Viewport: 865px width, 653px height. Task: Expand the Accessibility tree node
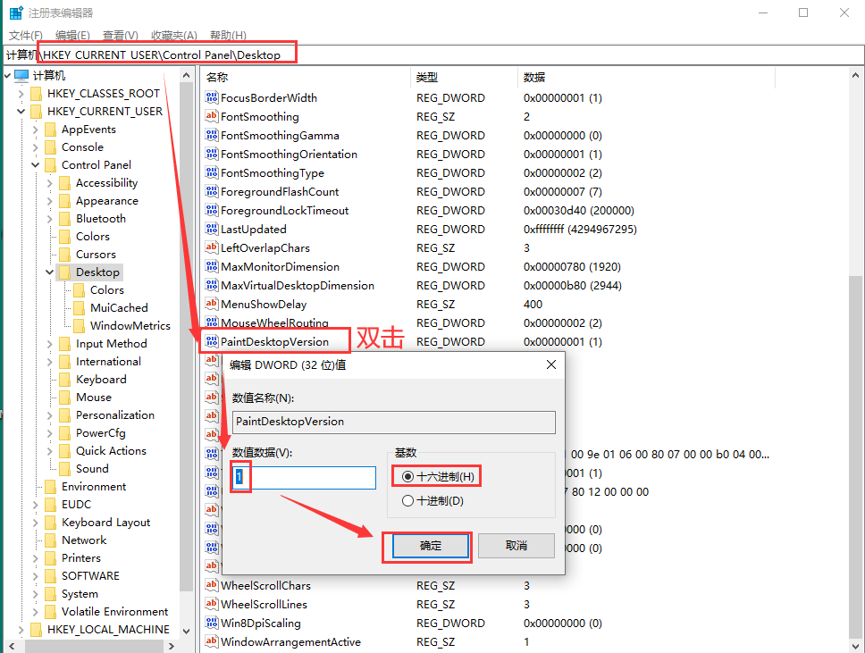coord(50,183)
